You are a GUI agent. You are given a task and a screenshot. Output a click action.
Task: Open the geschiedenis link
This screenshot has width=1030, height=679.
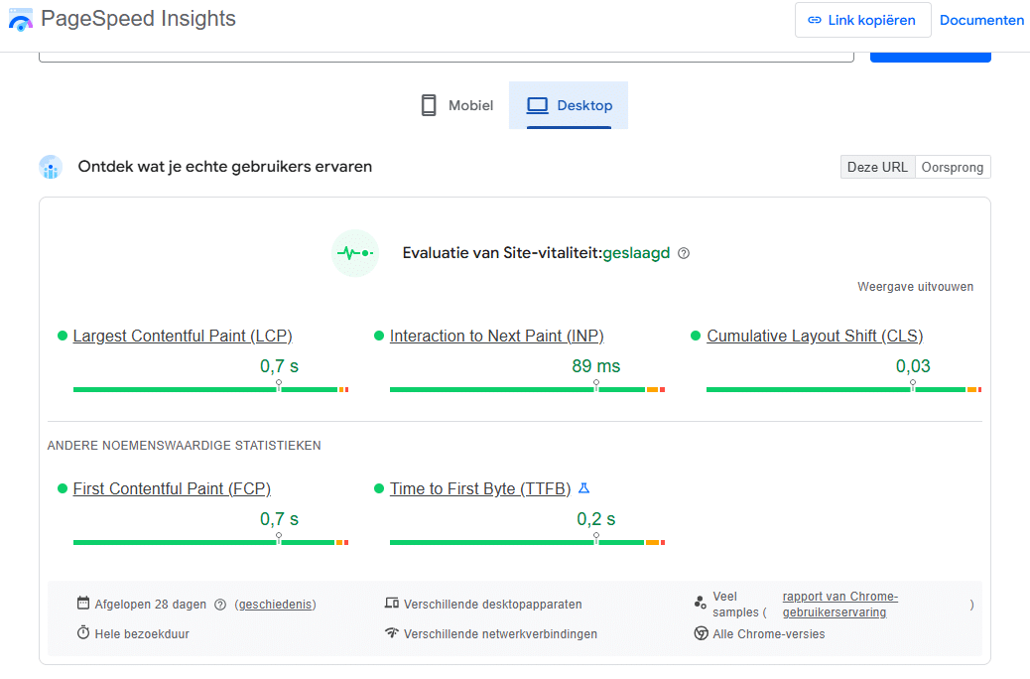pyautogui.click(x=276, y=605)
